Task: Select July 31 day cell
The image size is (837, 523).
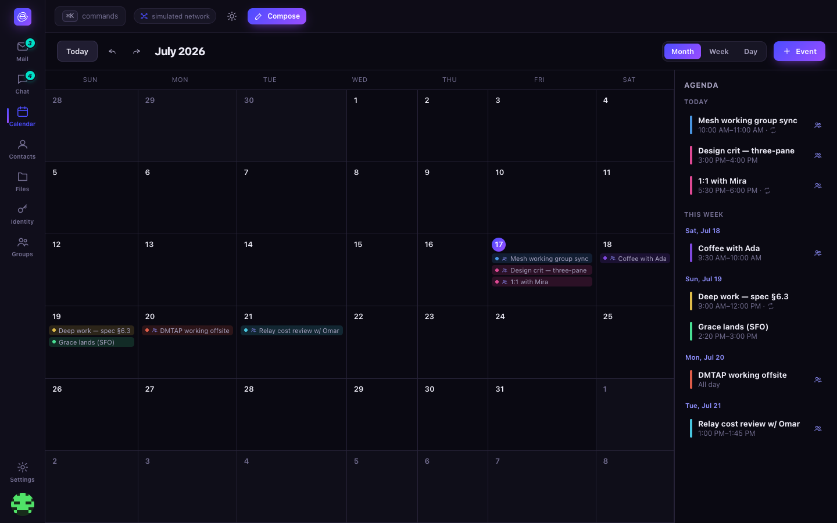Action: (x=542, y=414)
